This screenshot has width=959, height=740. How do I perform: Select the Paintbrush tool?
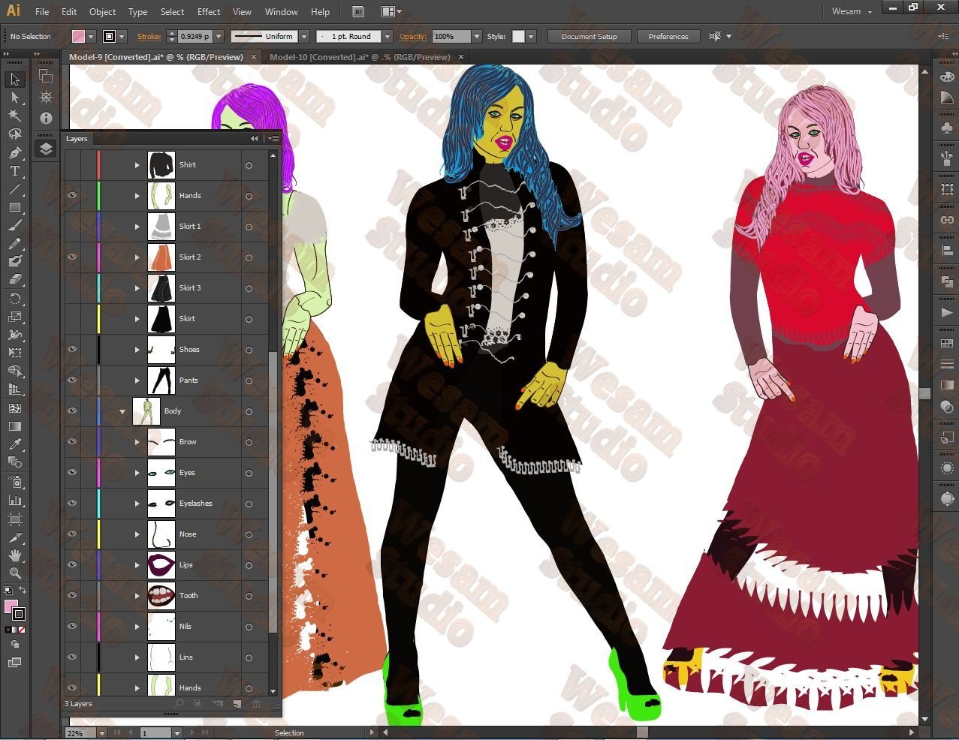point(15,225)
